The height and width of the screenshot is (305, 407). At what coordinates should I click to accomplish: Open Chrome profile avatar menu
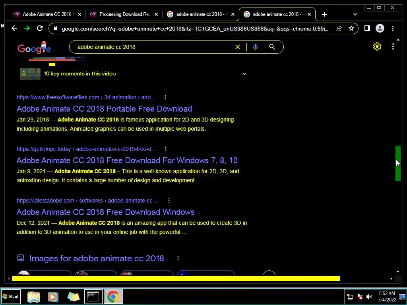pyautogui.click(x=380, y=28)
